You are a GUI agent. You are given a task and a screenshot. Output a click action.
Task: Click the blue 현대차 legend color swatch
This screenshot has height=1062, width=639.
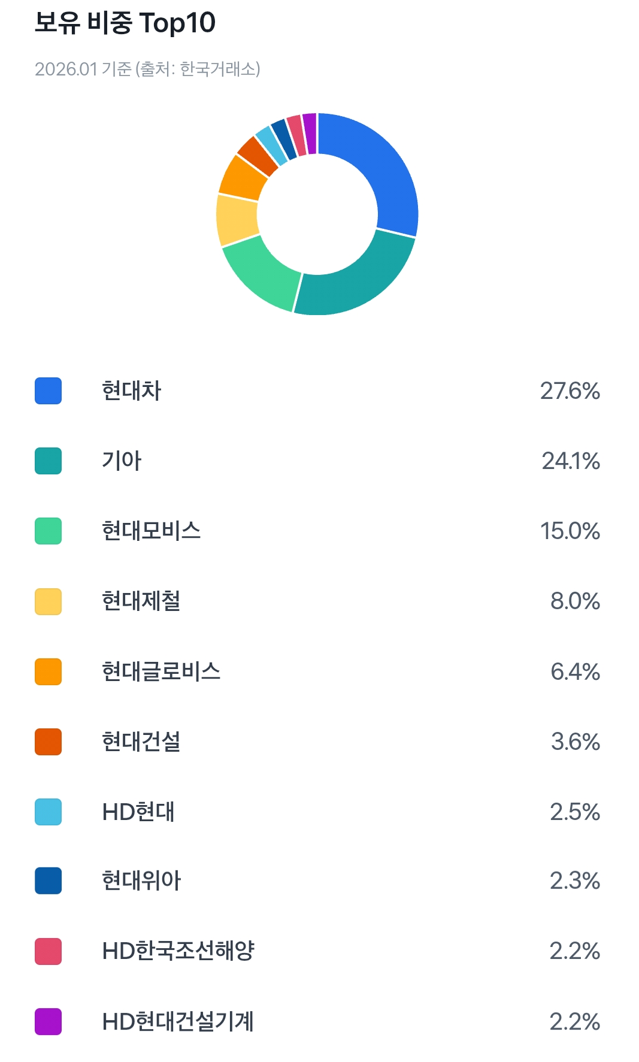coord(48,391)
